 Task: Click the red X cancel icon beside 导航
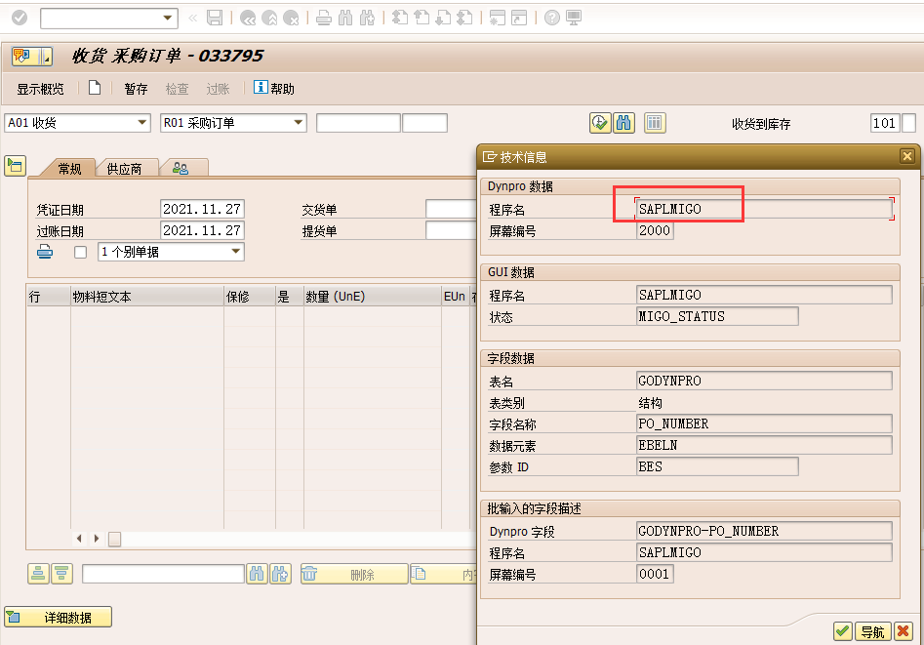903,631
